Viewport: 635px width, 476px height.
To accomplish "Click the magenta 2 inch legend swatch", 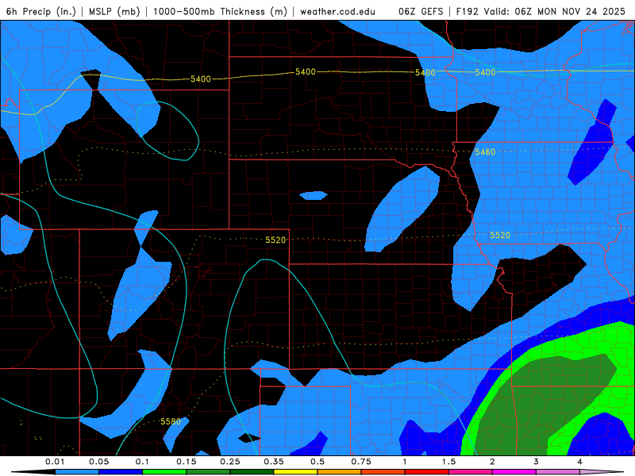I will (x=514, y=472).
